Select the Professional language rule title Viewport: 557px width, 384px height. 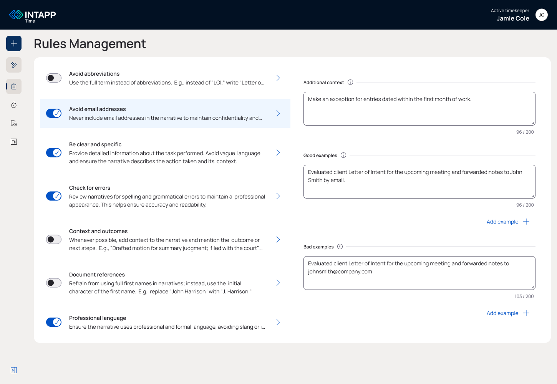98,318
